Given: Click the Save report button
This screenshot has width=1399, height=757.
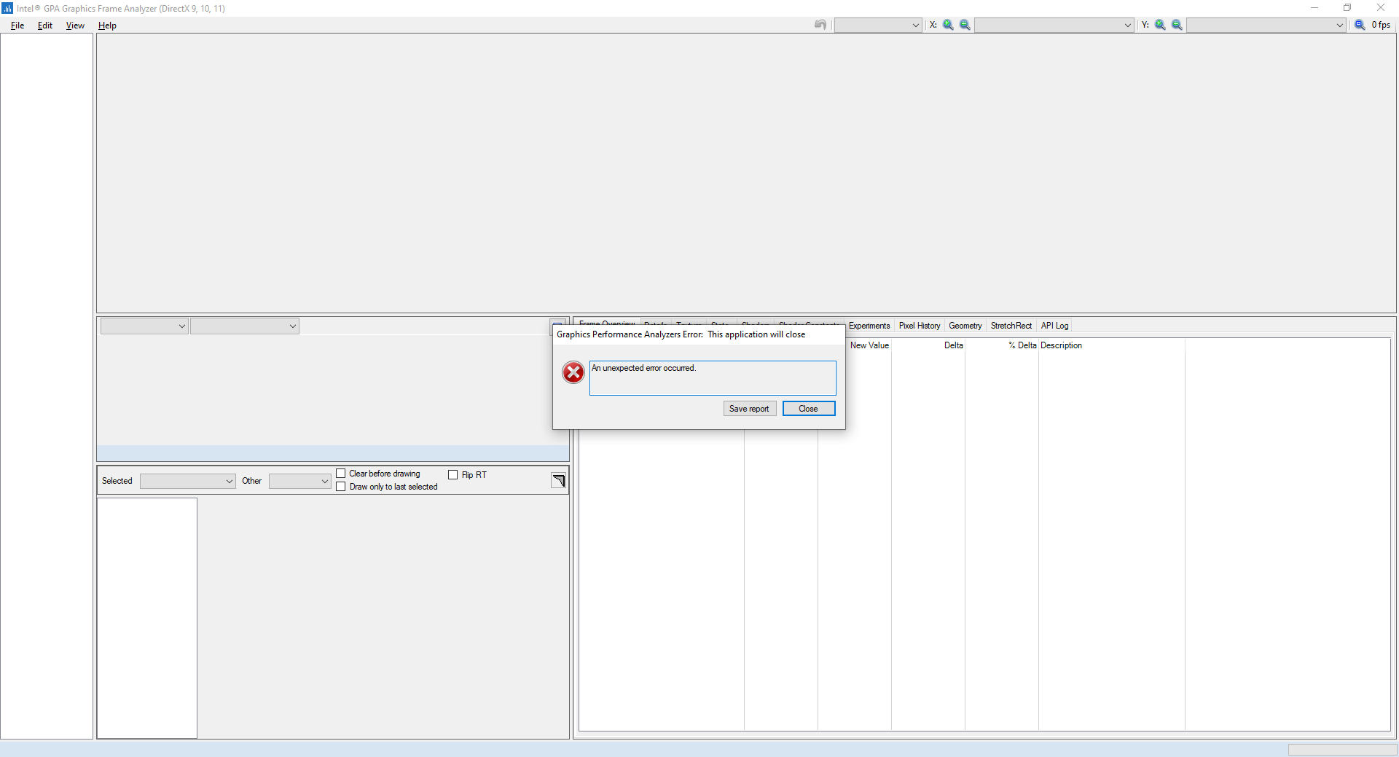Looking at the screenshot, I should pos(749,408).
